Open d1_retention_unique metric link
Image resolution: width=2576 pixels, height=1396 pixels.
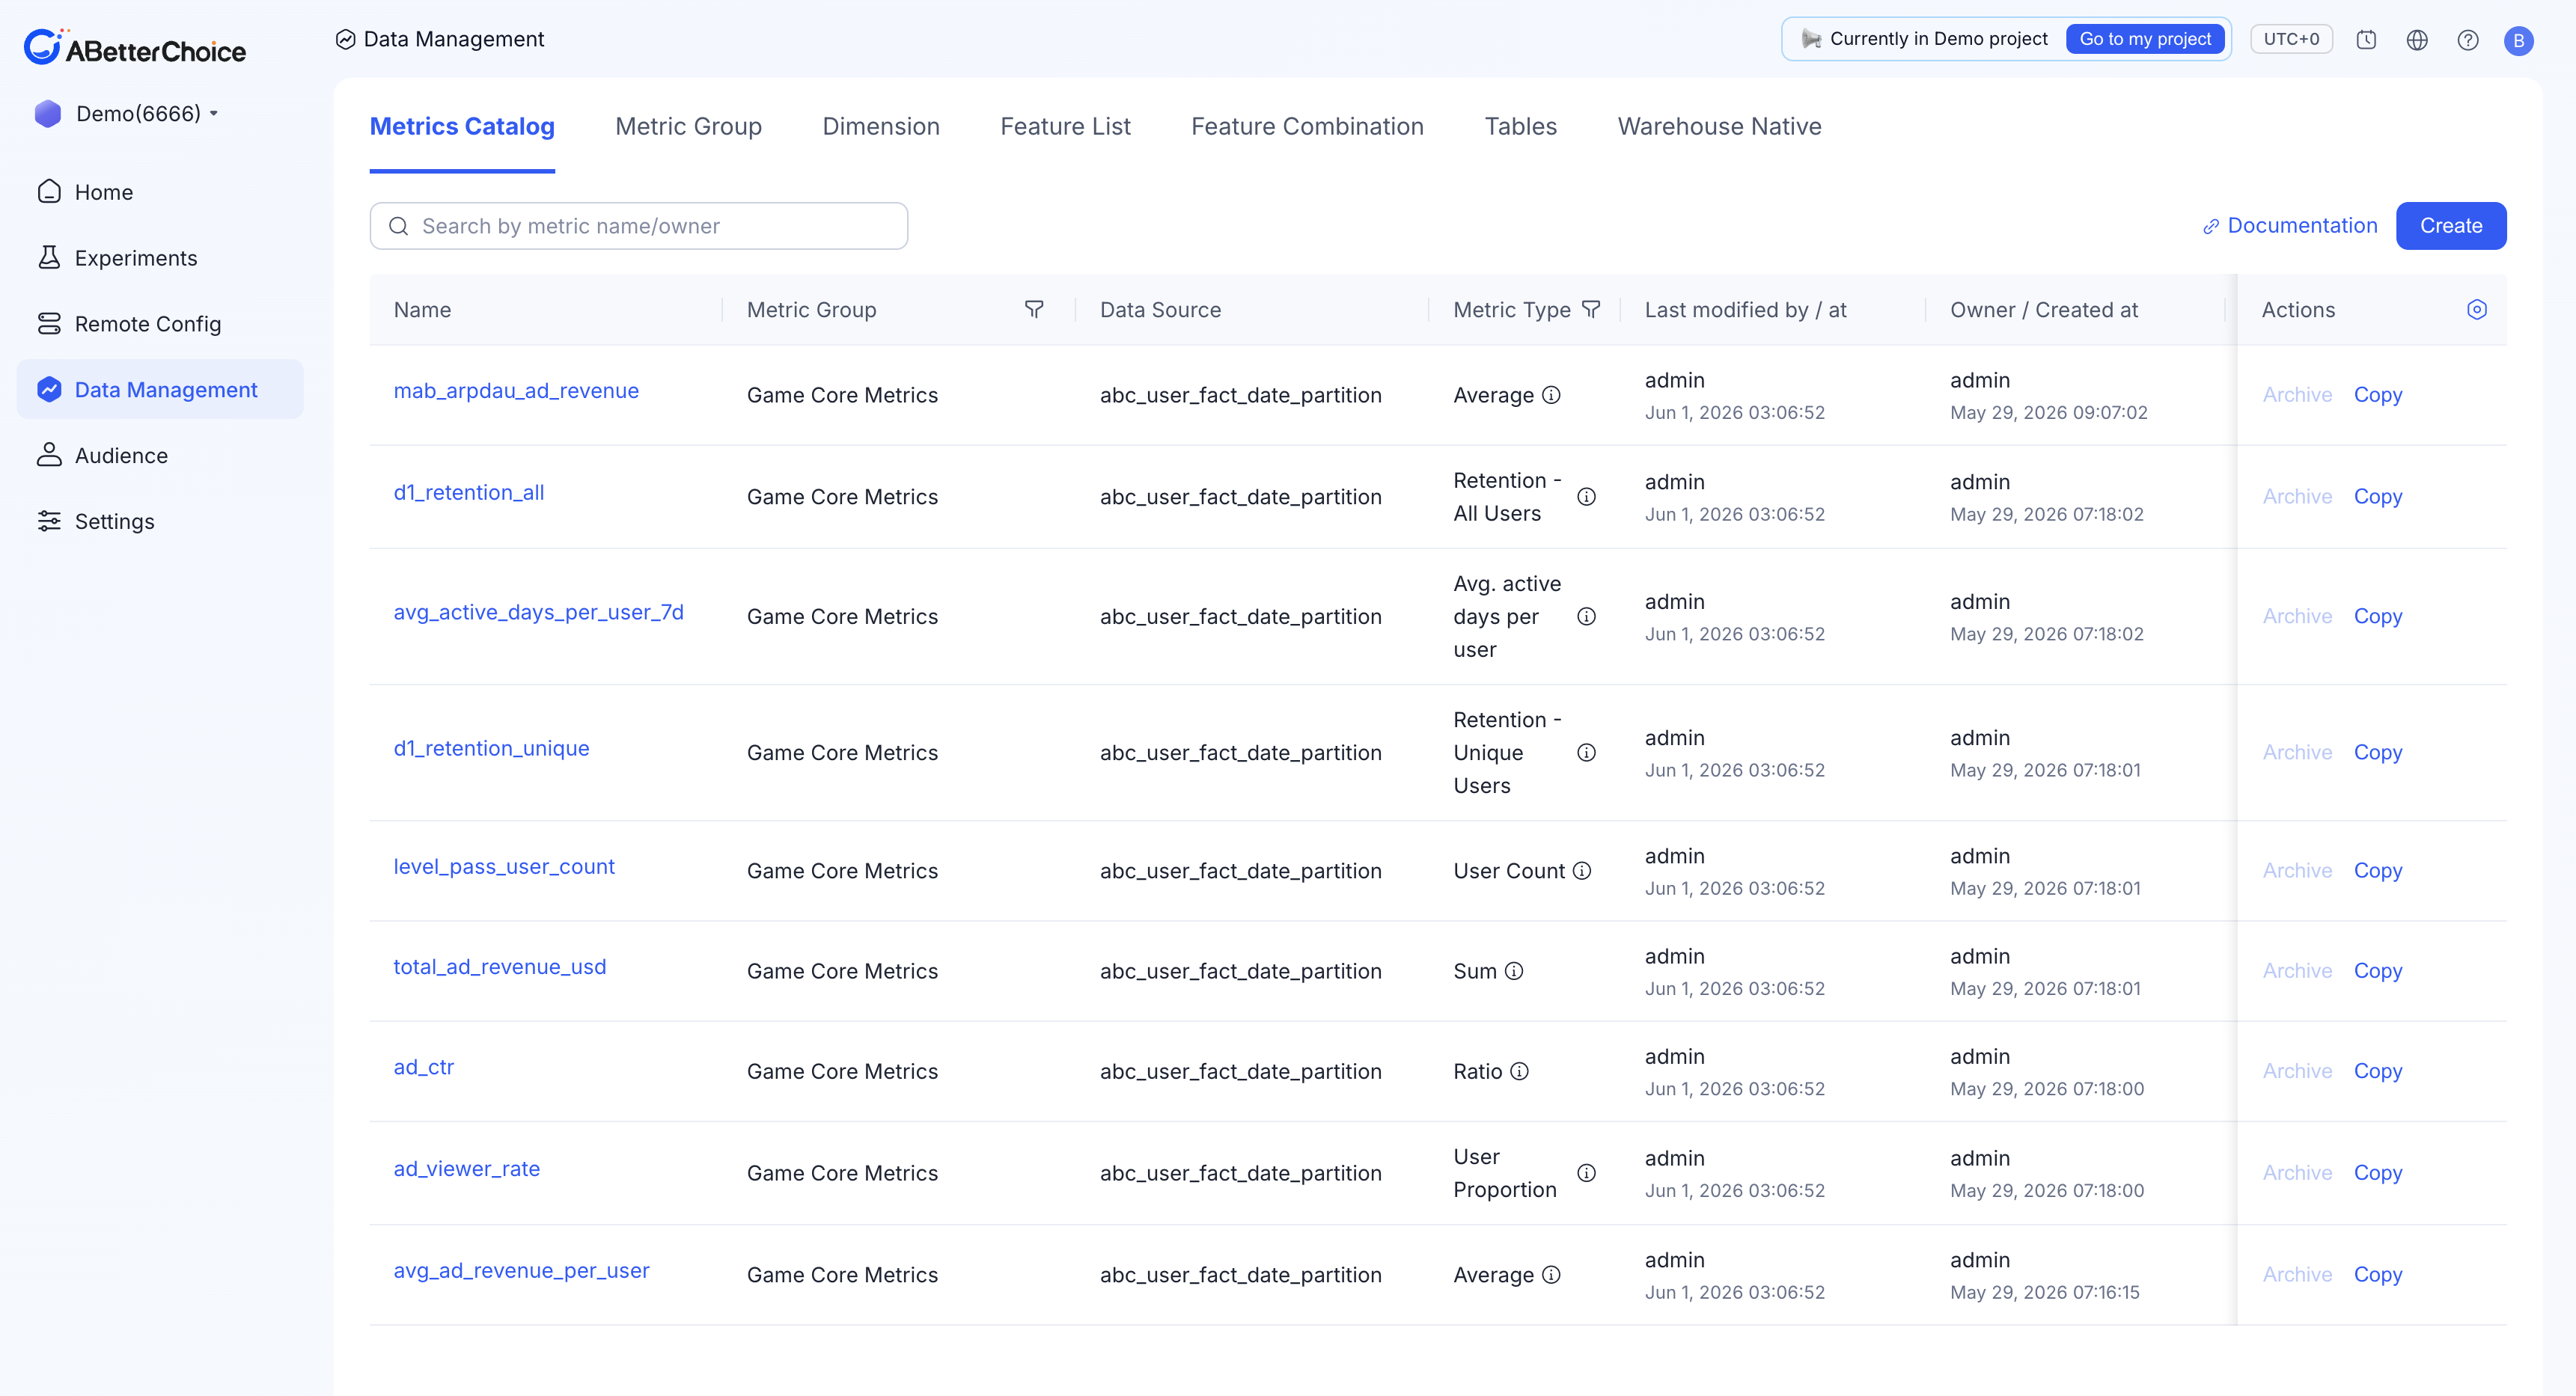491,748
